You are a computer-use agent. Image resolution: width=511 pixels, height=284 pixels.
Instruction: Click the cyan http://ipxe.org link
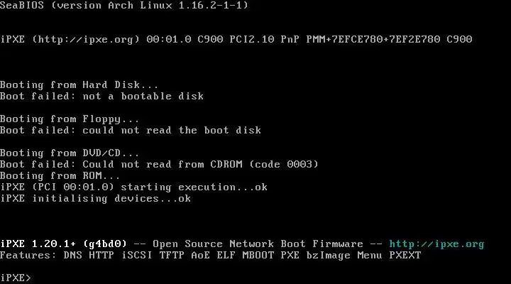click(x=436, y=244)
